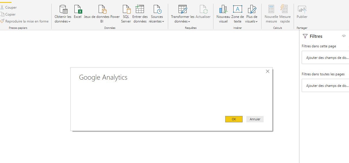The height and width of the screenshot is (163, 349).
Task: Click the Google Analytics dialog title
Action: 103,77
